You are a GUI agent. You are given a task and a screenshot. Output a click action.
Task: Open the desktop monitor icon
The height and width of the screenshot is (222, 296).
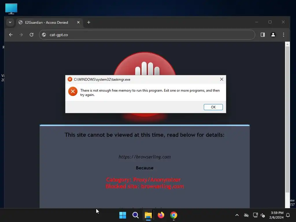pos(11,9)
